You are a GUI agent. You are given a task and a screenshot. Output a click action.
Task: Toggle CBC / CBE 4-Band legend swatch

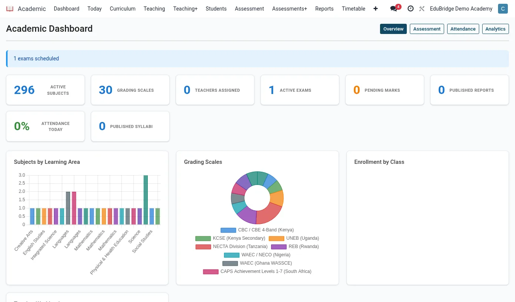tap(228, 230)
